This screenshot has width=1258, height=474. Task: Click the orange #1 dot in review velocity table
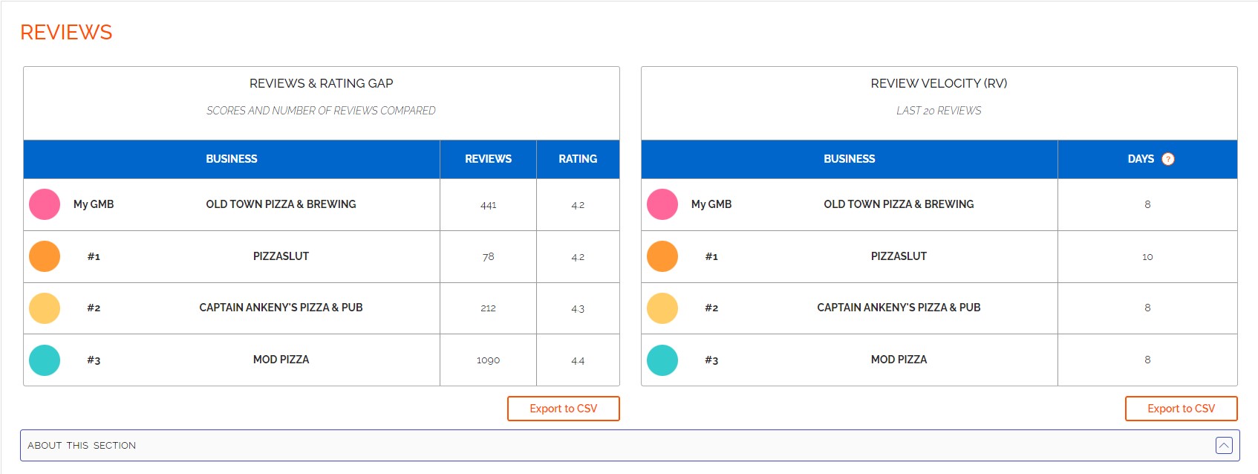662,256
